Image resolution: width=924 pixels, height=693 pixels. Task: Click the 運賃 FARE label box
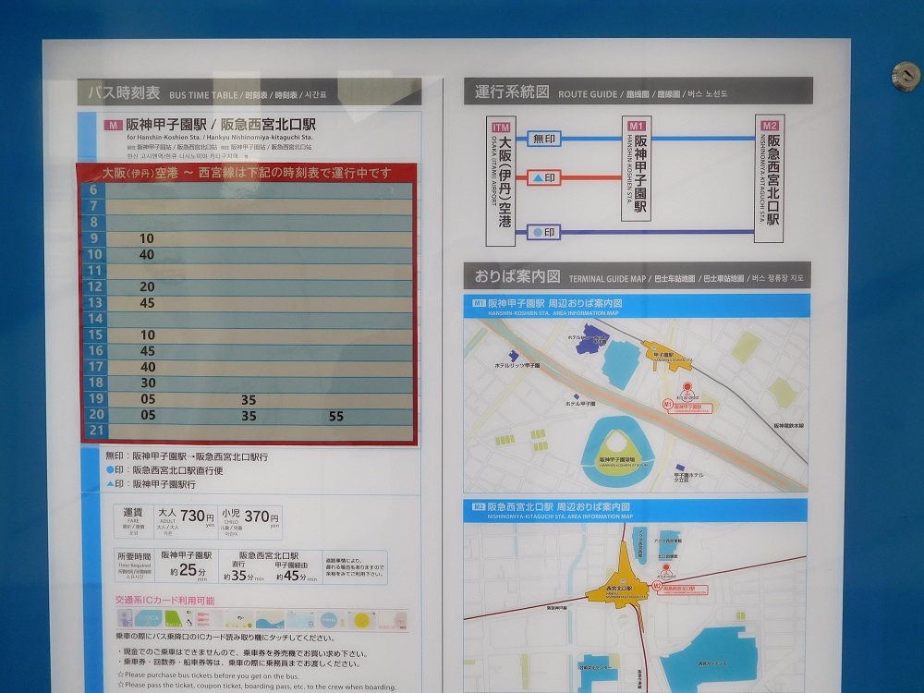point(133,521)
